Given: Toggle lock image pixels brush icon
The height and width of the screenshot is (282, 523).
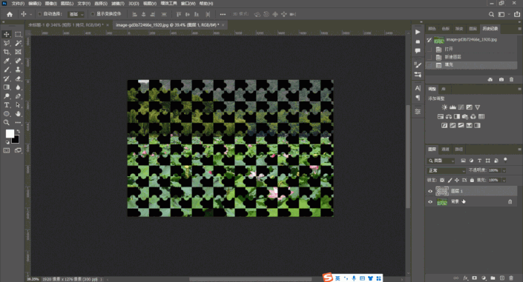Looking at the screenshot, I should 450,180.
